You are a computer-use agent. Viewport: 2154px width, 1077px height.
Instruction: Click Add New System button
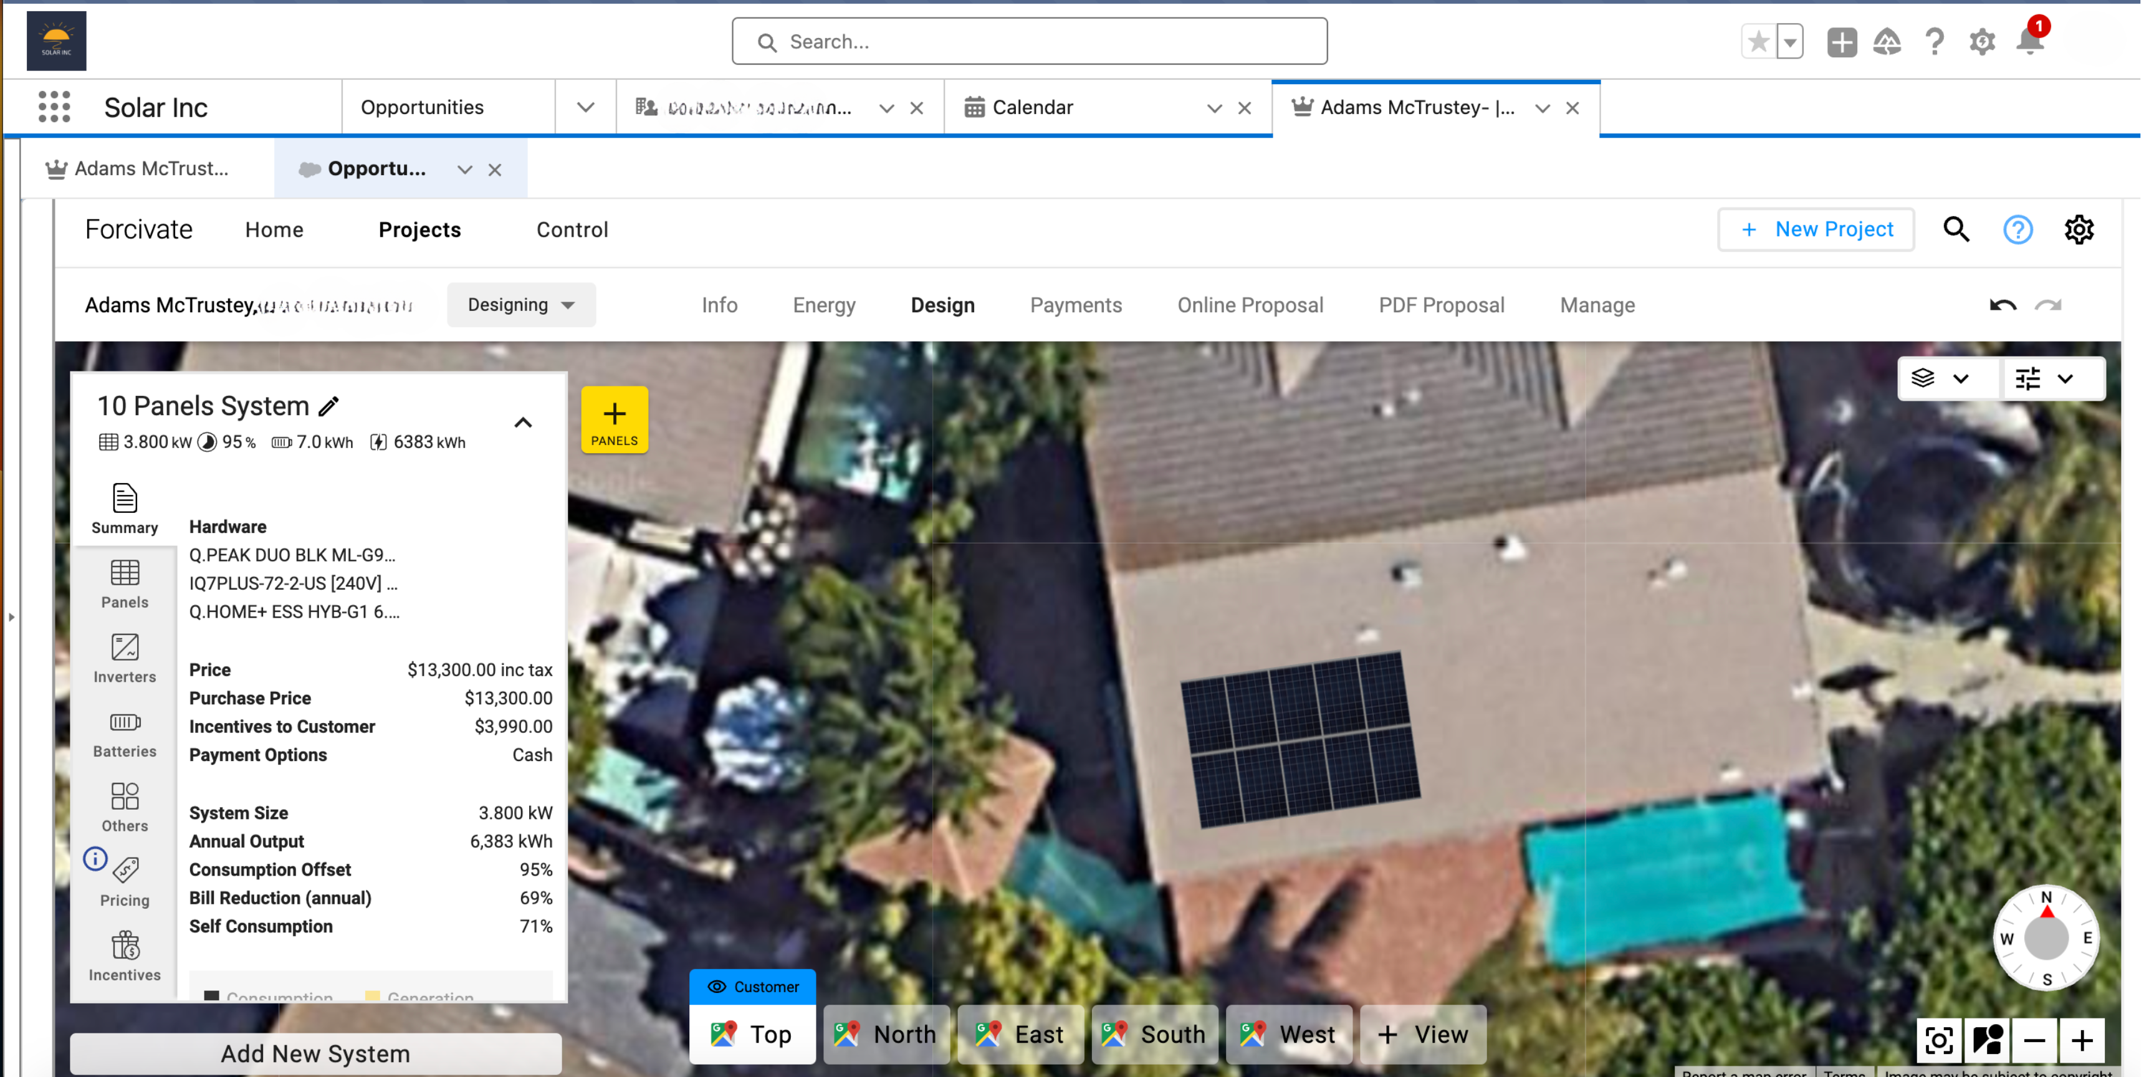(315, 1053)
